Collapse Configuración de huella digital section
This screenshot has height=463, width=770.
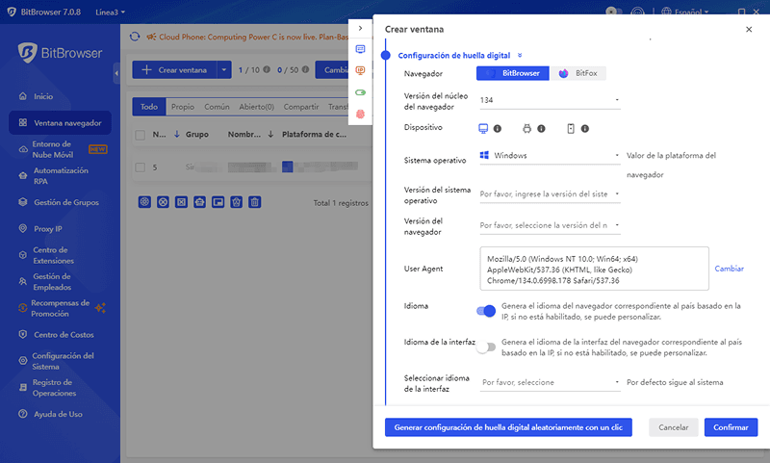pos(520,56)
